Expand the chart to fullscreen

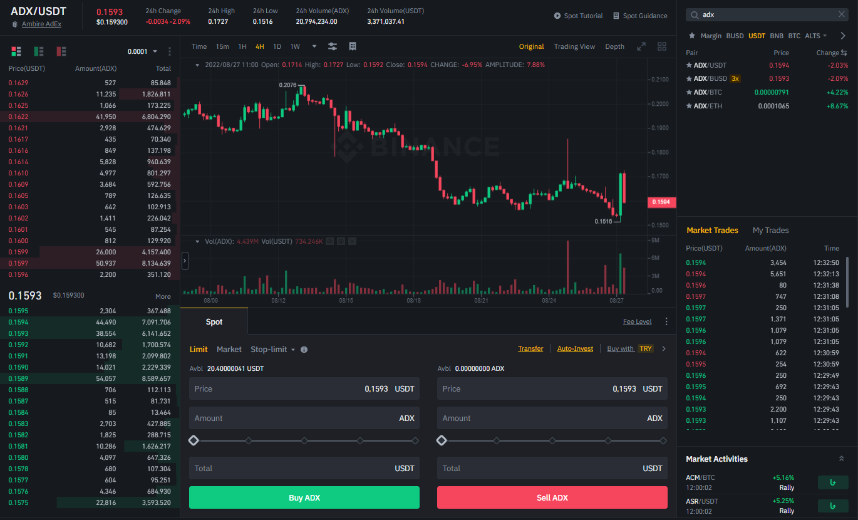point(641,46)
